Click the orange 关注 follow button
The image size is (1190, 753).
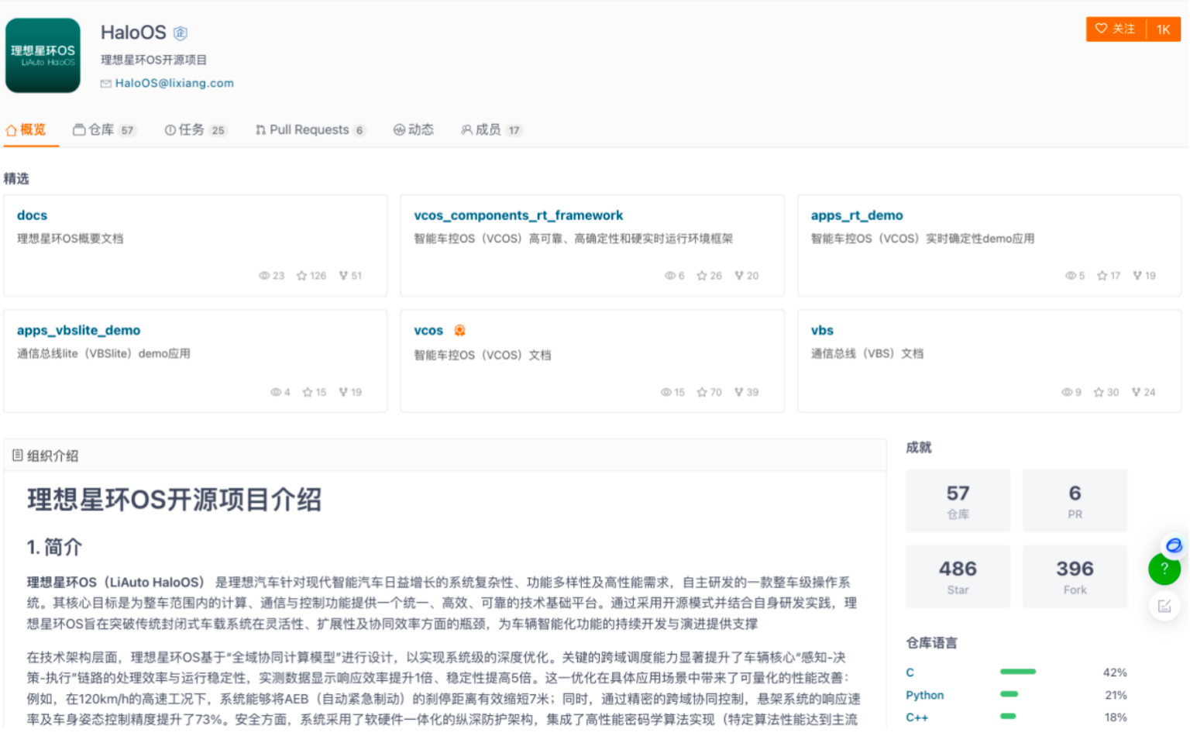[1116, 29]
